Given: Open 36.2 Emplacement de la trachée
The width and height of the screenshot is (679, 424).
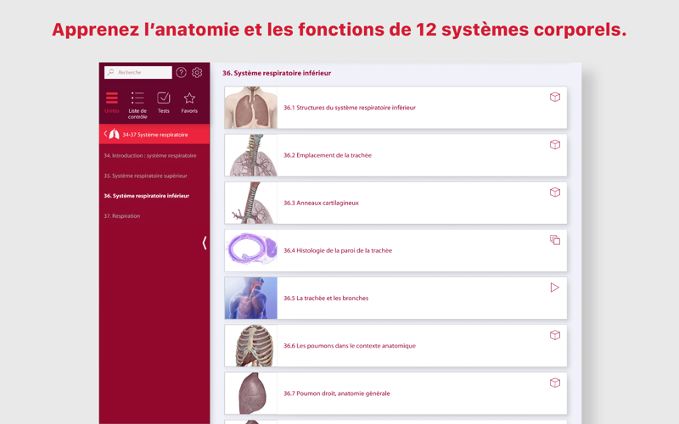Looking at the screenshot, I should click(396, 155).
